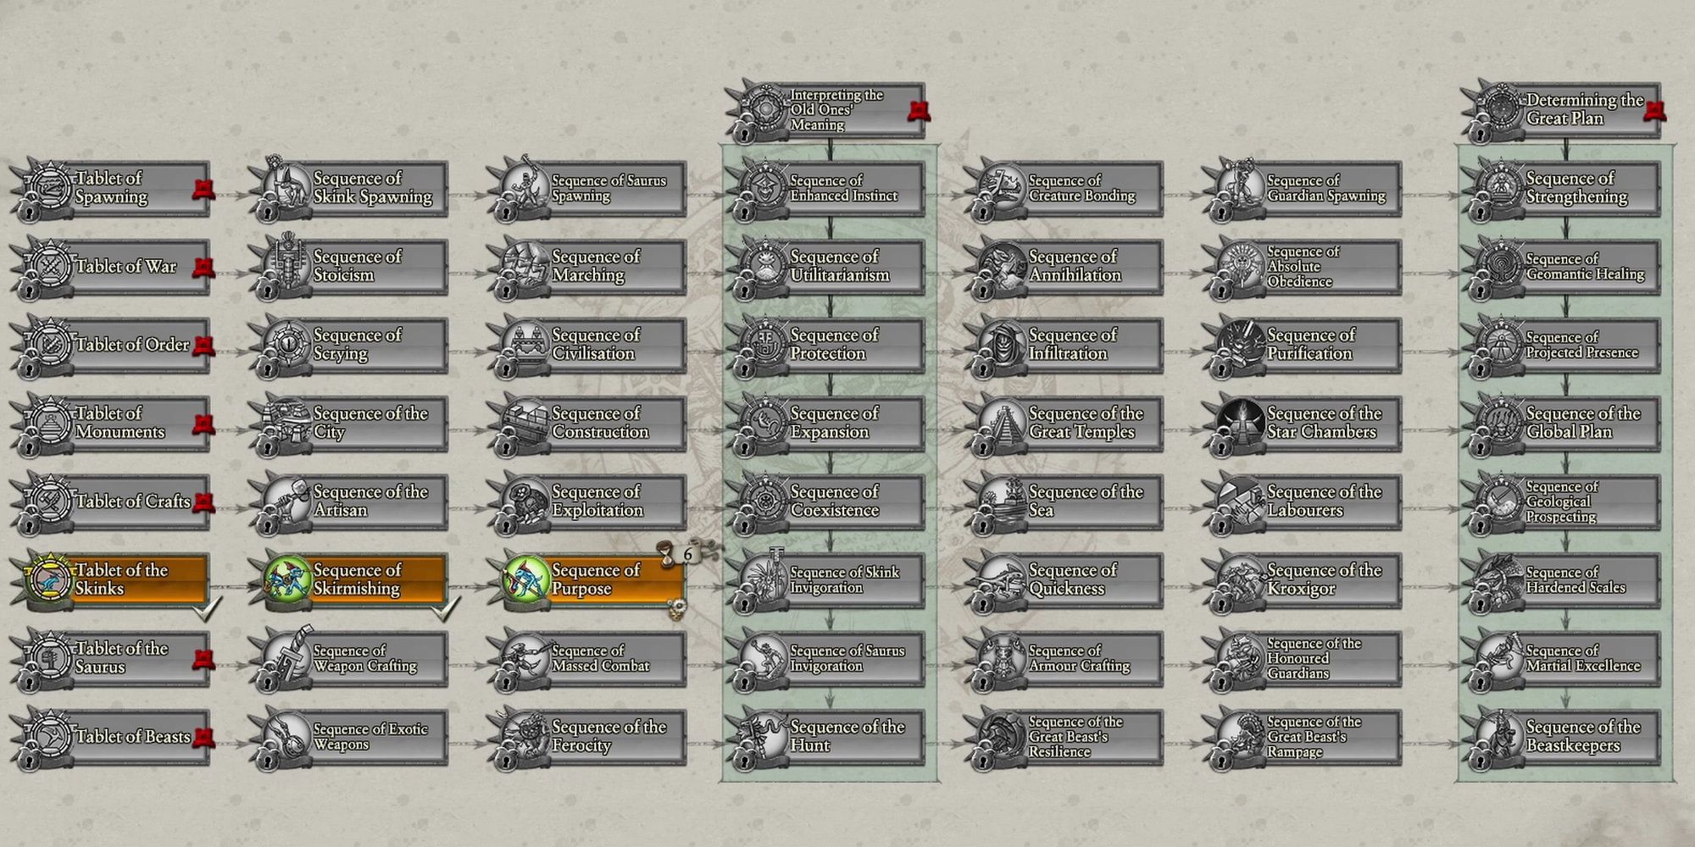Click the Sequence of Purpose skink icon
The height and width of the screenshot is (847, 1695).
coord(526,579)
